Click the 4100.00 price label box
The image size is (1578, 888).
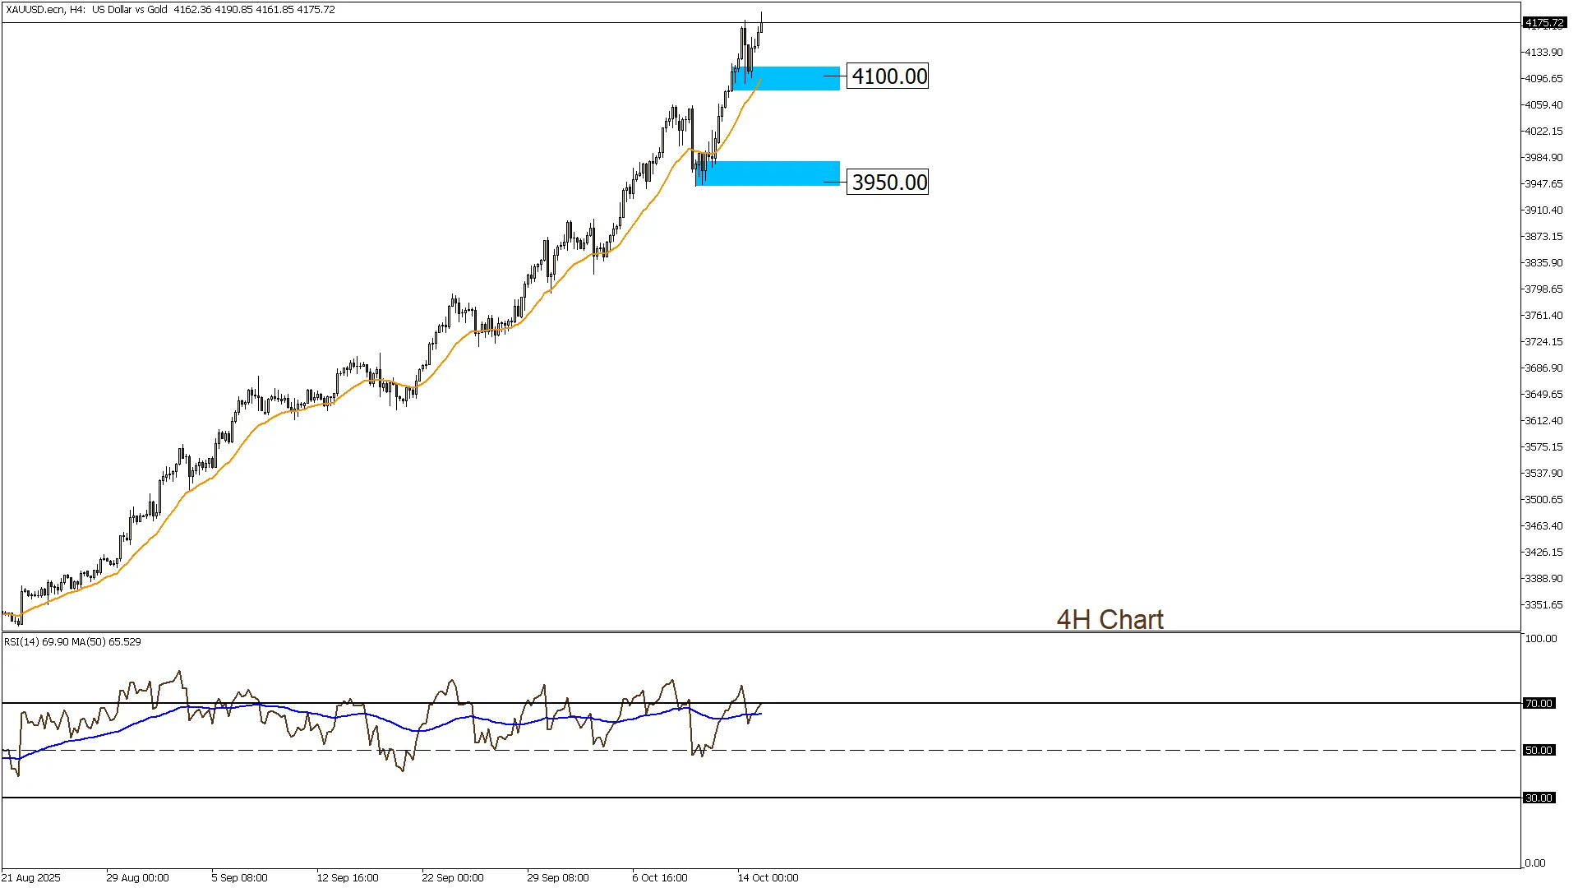coord(888,76)
